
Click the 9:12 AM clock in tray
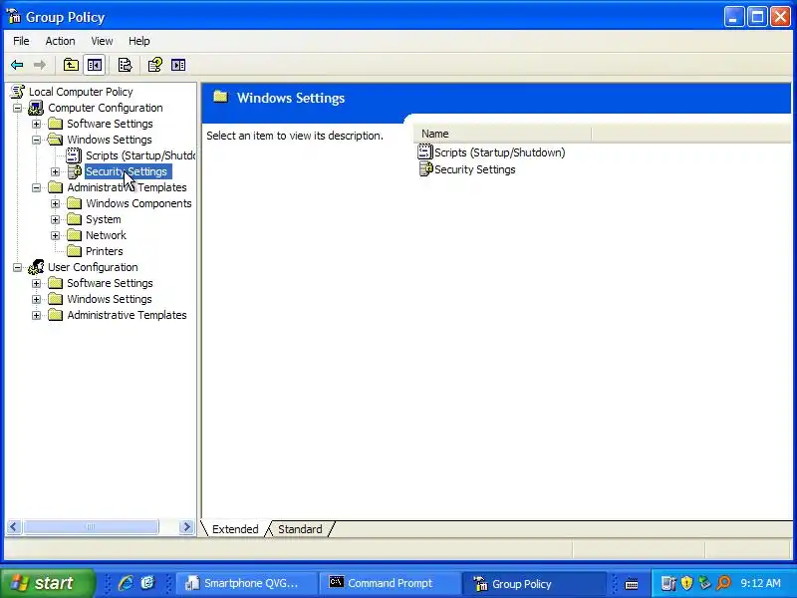(x=760, y=583)
